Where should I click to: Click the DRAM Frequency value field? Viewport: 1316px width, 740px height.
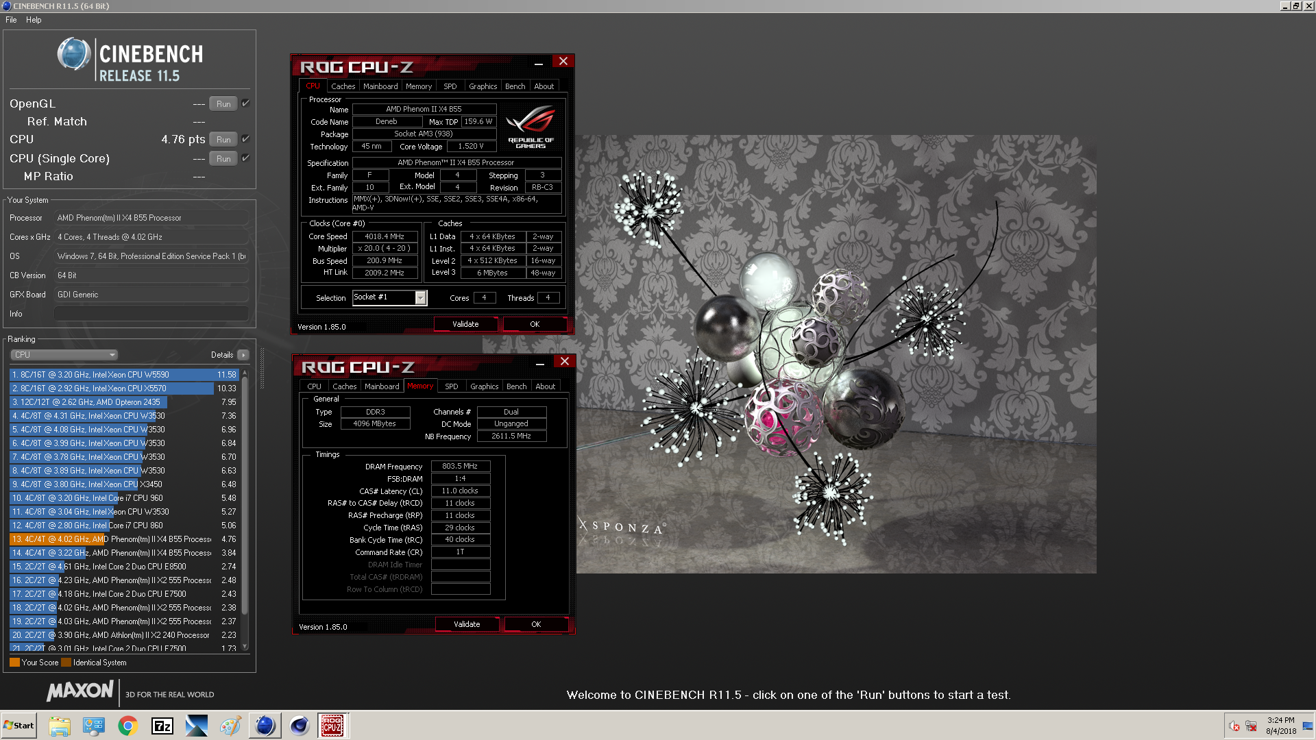[x=460, y=466]
